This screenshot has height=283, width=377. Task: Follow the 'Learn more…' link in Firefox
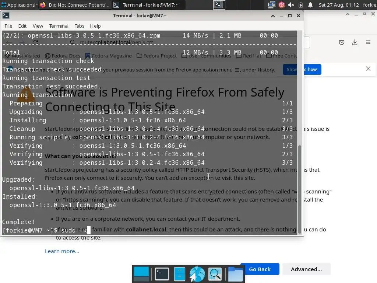pyautogui.click(x=62, y=251)
